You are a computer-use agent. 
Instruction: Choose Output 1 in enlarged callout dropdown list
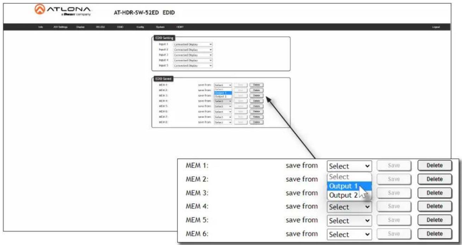(349, 186)
